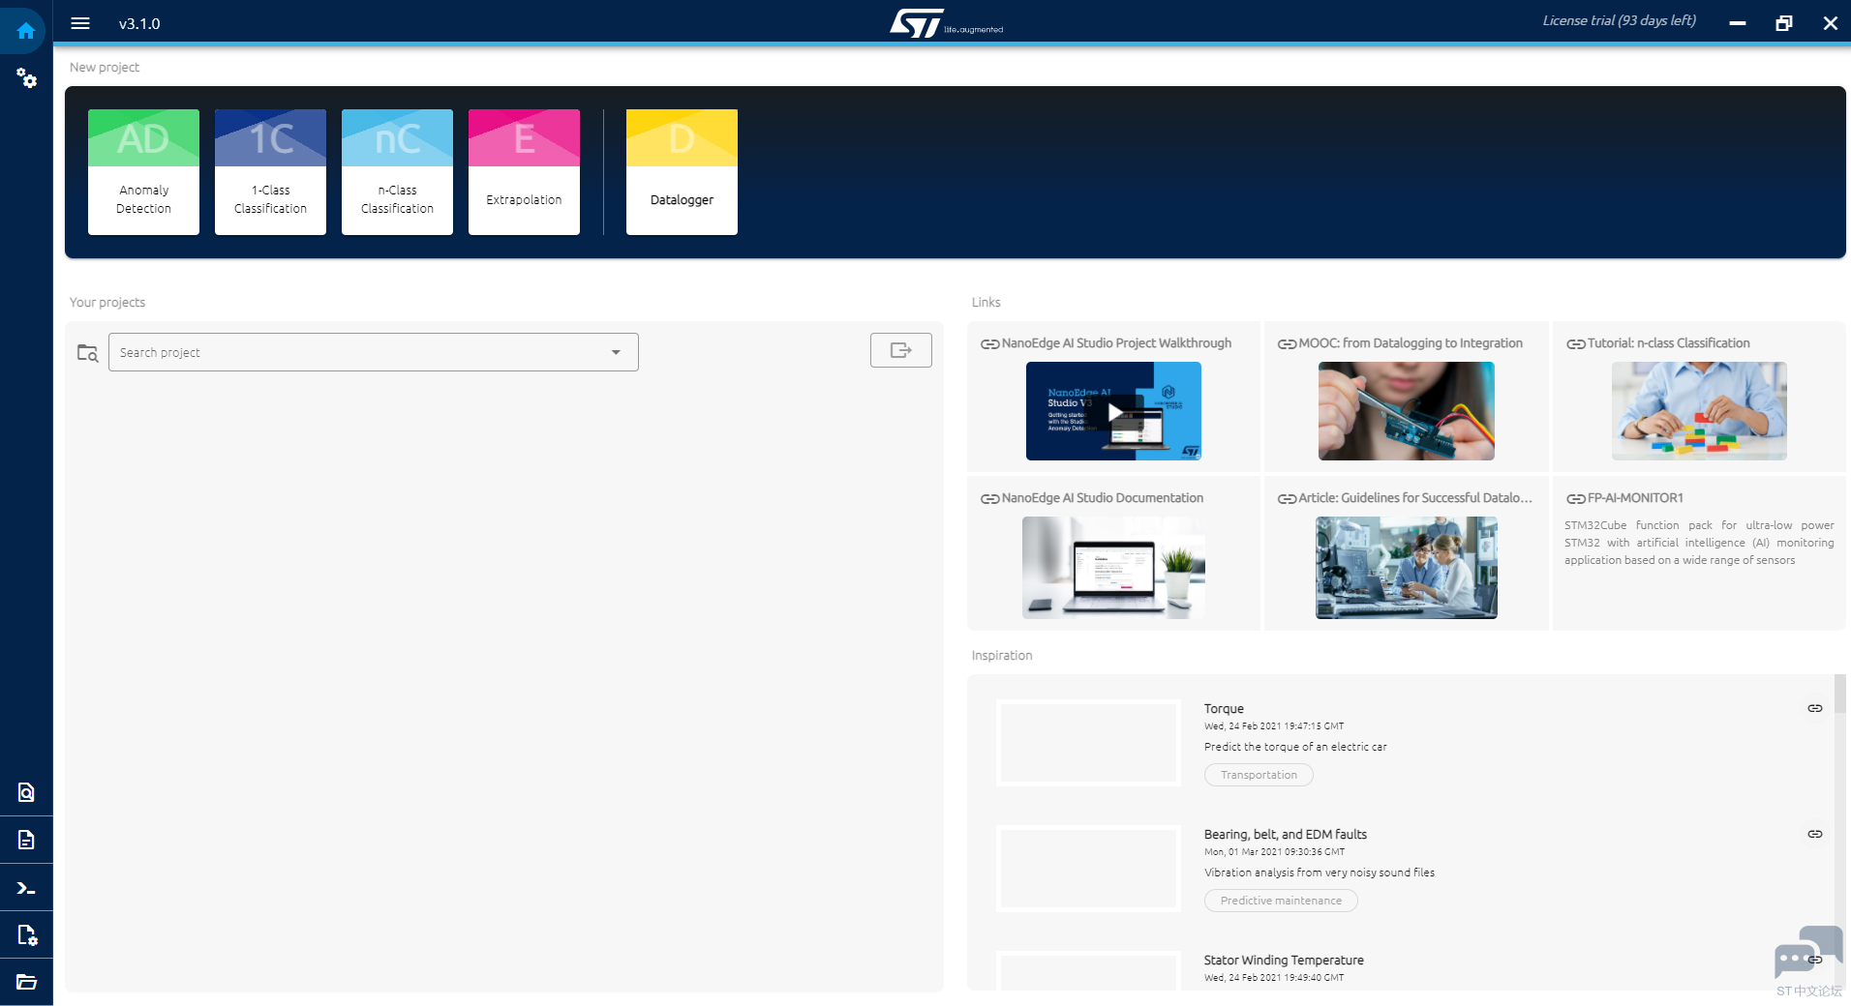Expand the Search project dropdown arrow
The height and width of the screenshot is (1006, 1851).
coord(616,352)
